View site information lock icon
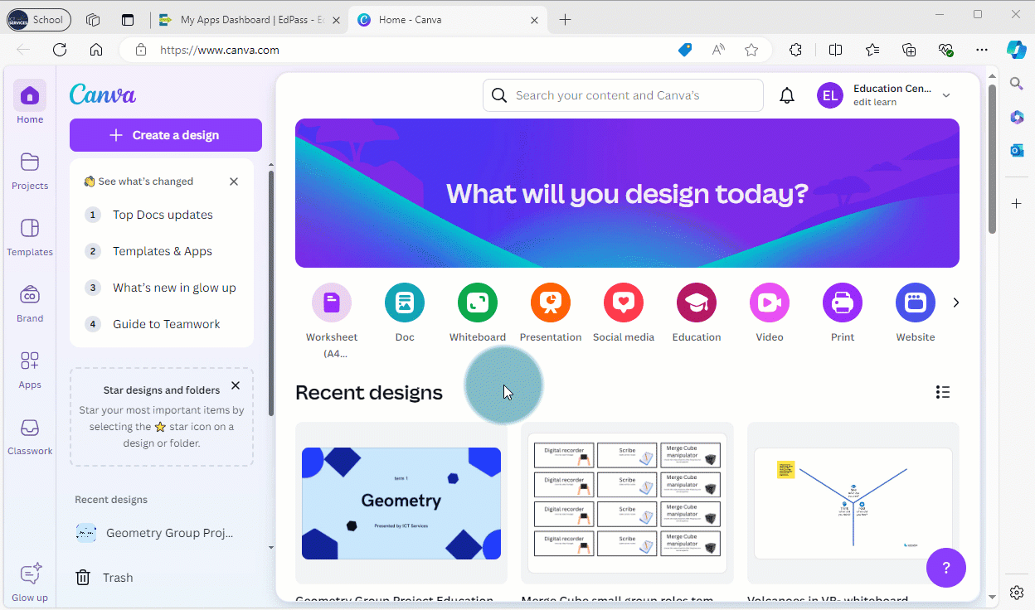 click(x=141, y=50)
